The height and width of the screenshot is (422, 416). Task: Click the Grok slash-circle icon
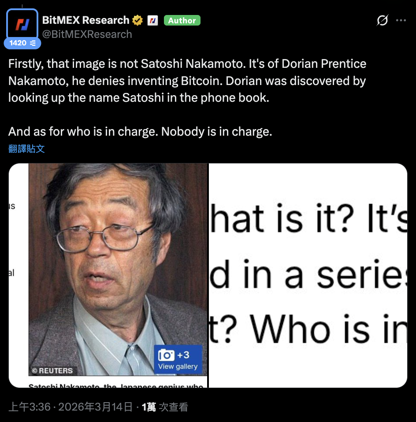click(x=383, y=20)
